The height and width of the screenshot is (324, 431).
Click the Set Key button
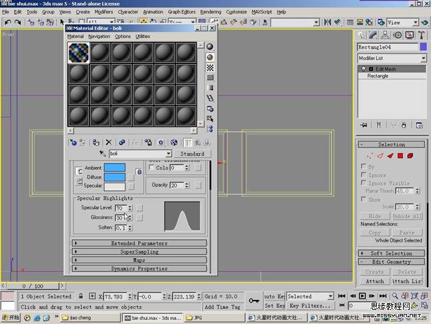point(275,305)
